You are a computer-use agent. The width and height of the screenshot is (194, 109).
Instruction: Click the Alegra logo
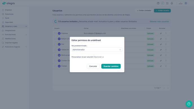tap(8, 3)
